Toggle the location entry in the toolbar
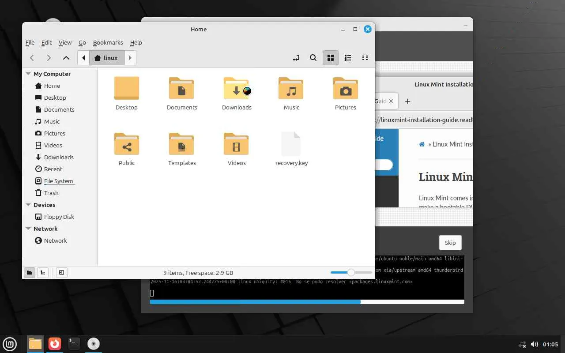Screen dimensions: 565x353 [x=296, y=58]
